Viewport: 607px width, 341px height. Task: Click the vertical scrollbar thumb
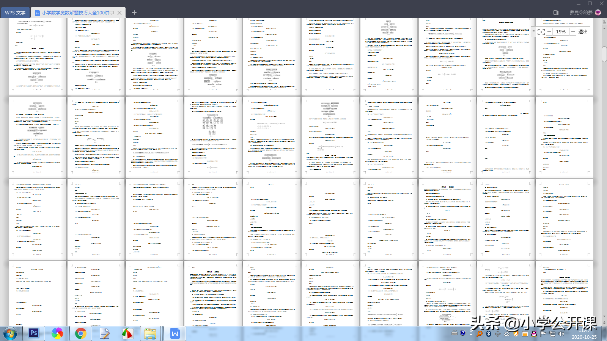pyautogui.click(x=604, y=54)
